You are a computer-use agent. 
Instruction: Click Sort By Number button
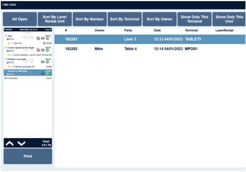tap(90, 19)
